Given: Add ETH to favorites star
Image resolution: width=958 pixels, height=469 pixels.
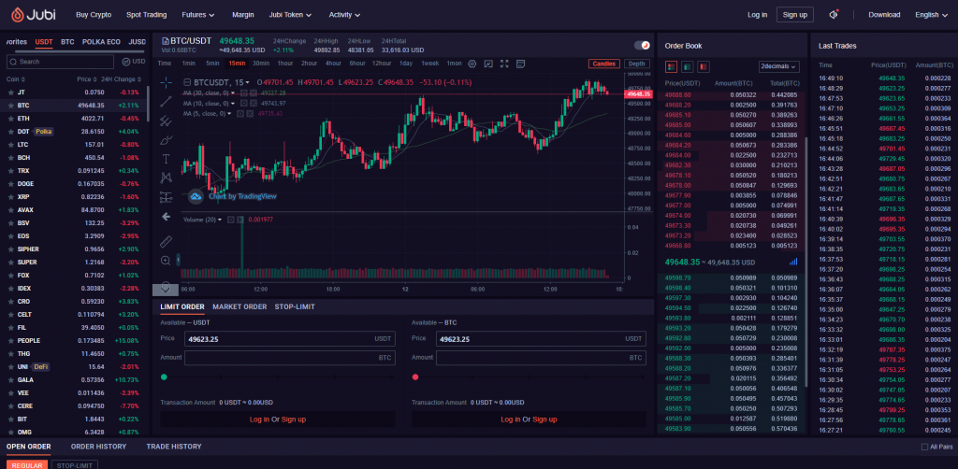Looking at the screenshot, I should pos(10,119).
